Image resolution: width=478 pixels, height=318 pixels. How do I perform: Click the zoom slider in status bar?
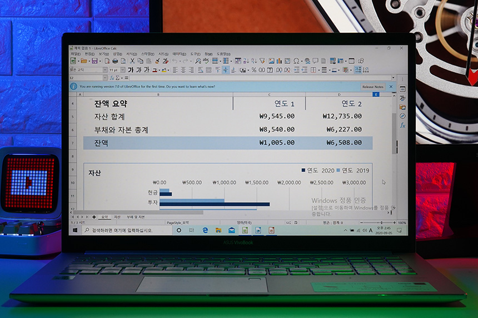(378, 223)
